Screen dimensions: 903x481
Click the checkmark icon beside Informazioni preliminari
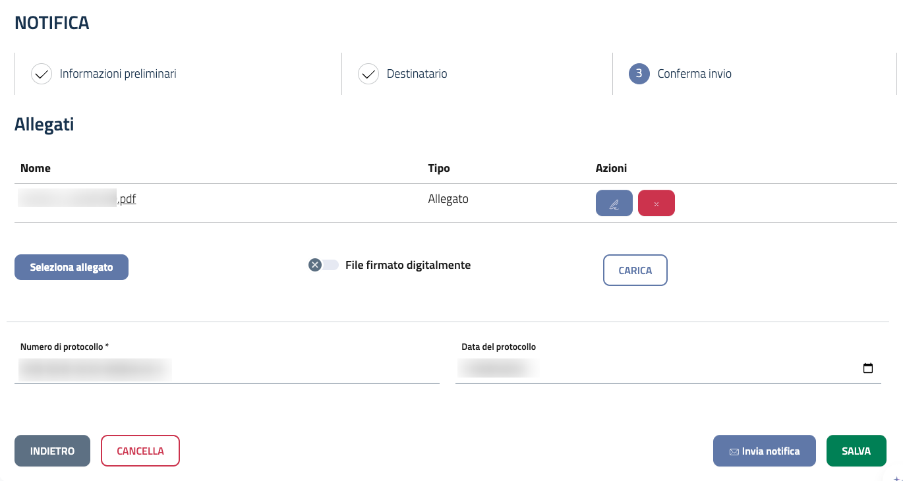(x=42, y=74)
